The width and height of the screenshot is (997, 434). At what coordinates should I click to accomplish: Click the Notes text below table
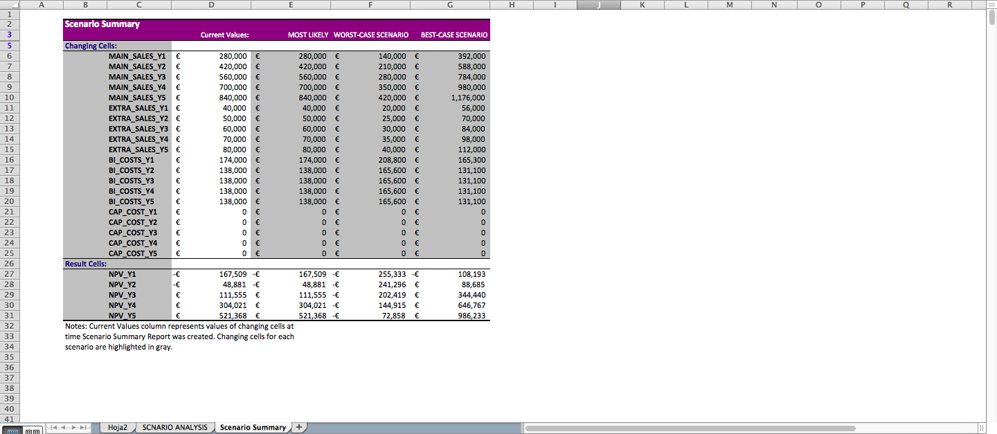coord(179,336)
